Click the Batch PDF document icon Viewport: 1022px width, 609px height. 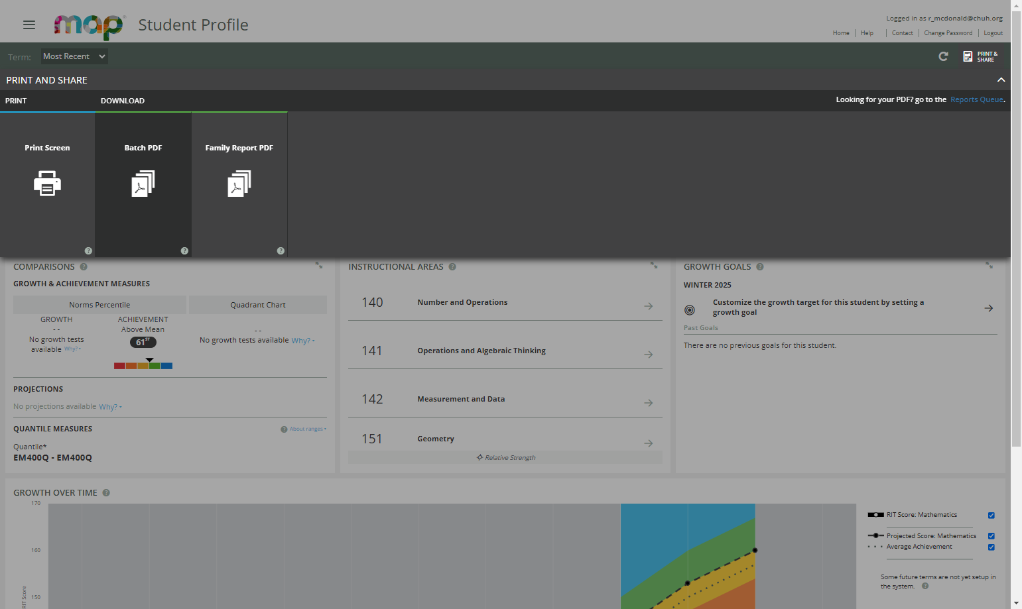(143, 184)
